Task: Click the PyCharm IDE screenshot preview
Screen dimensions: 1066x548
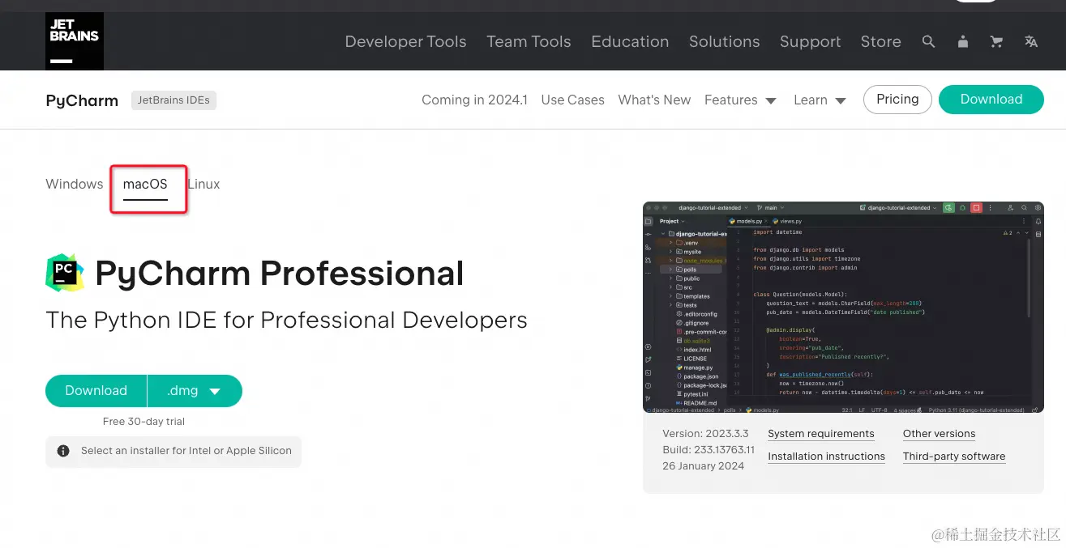Action: [x=843, y=308]
